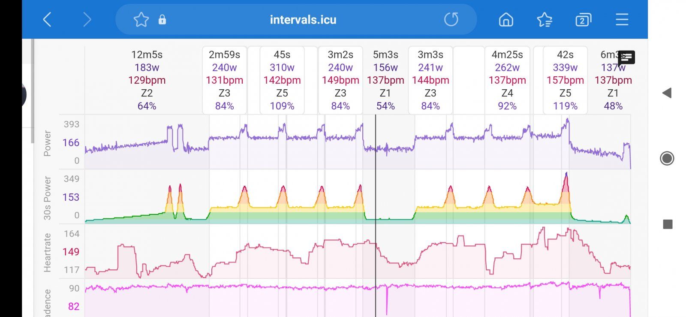Go back with browser back arrow
This screenshot has height=317, width=686.
47,19
